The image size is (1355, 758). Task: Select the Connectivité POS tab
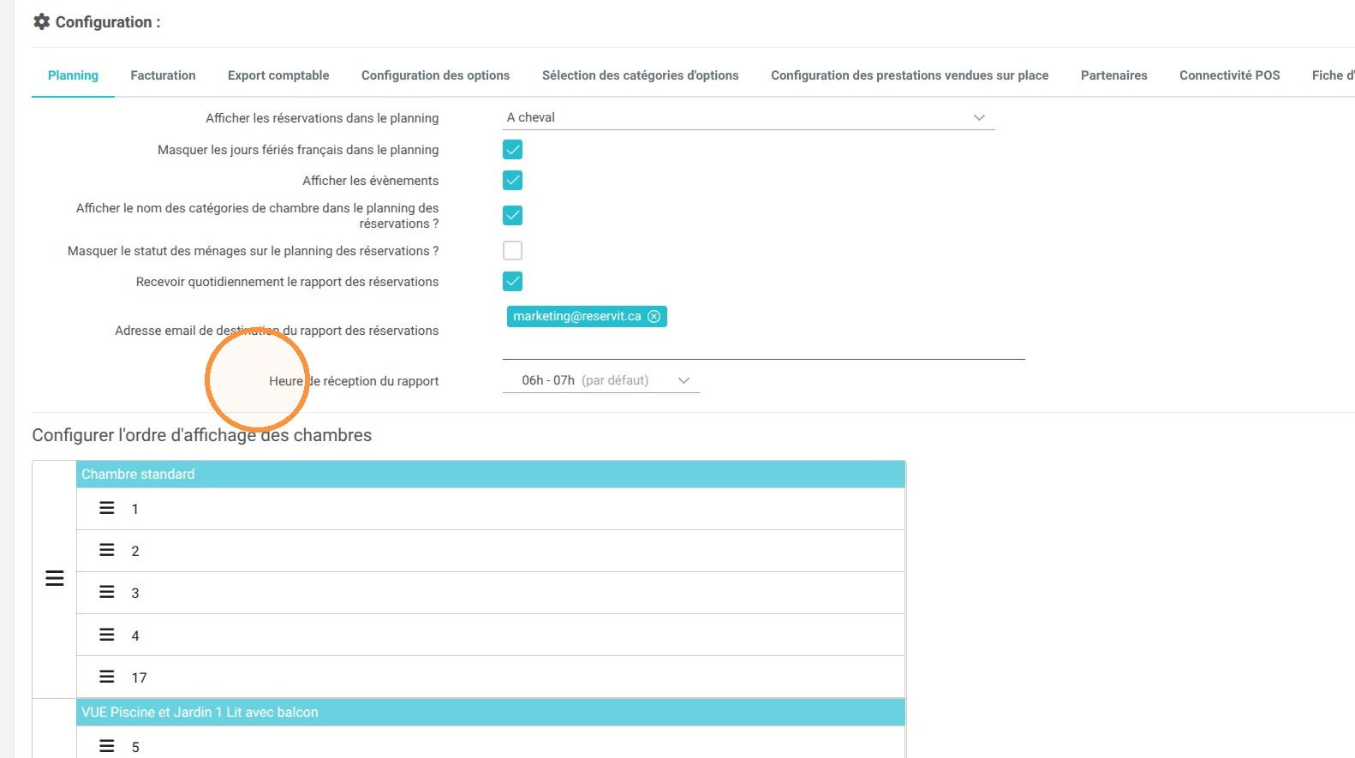1229,75
